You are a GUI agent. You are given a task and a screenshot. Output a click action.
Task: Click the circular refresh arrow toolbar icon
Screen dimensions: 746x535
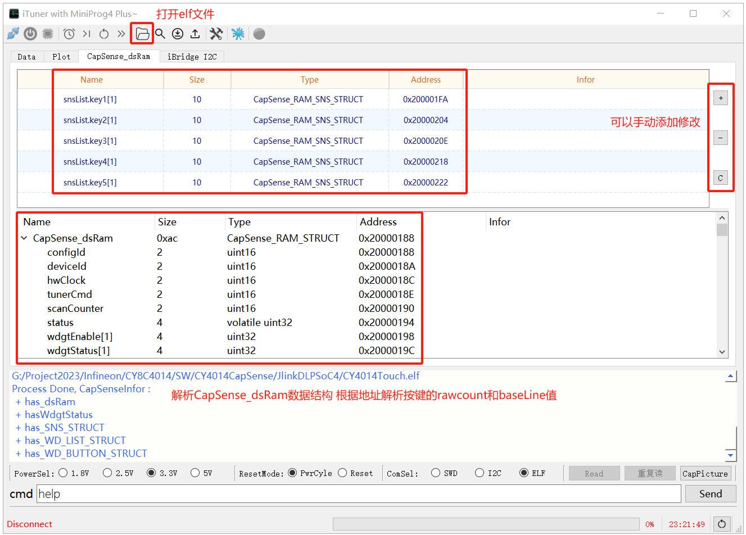(104, 34)
